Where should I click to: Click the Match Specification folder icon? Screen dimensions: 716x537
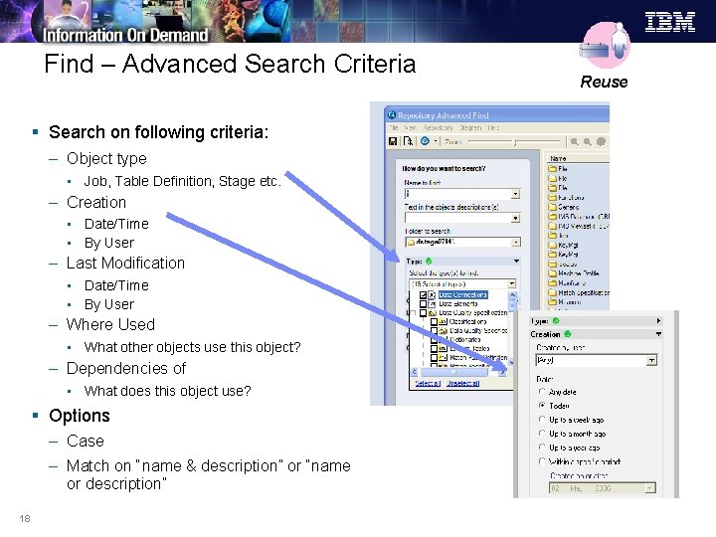[552, 292]
